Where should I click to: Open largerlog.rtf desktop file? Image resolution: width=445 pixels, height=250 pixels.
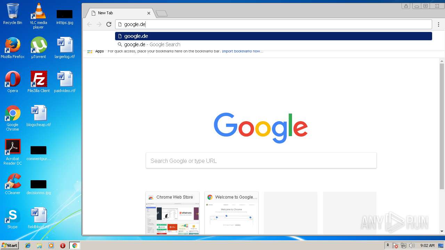tap(65, 48)
